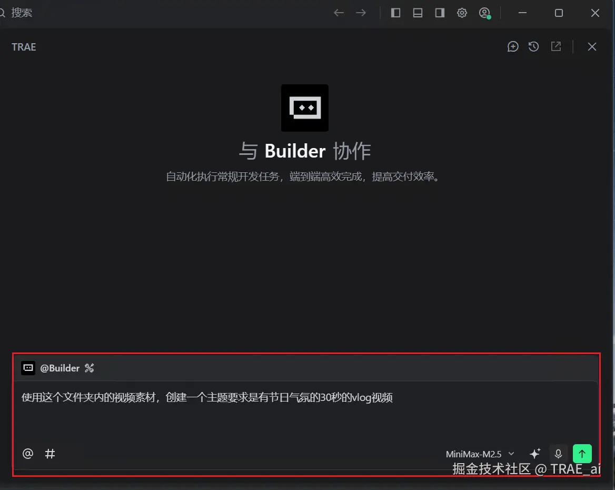
Task: Close the TRAE chat panel
Action: (x=592, y=47)
